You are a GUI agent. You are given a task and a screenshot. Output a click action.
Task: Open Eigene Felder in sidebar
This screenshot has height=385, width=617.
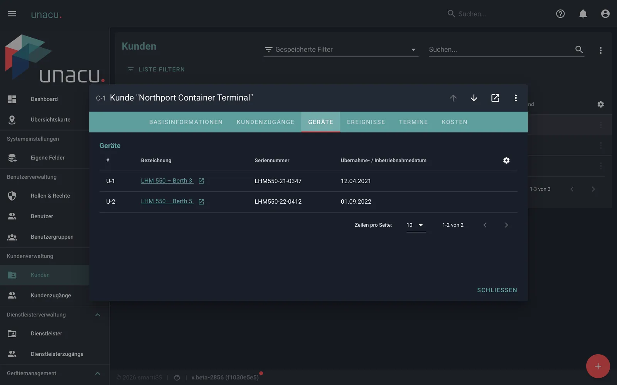(44, 157)
